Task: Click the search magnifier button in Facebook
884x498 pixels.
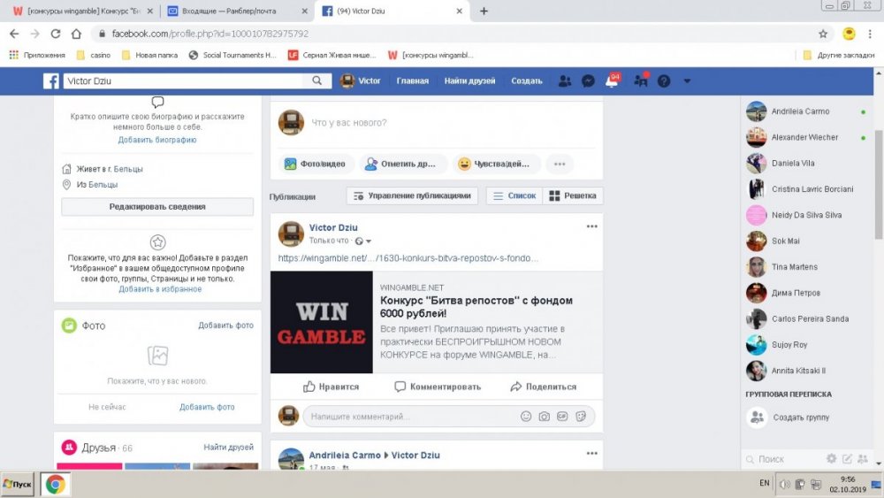Action: click(317, 80)
